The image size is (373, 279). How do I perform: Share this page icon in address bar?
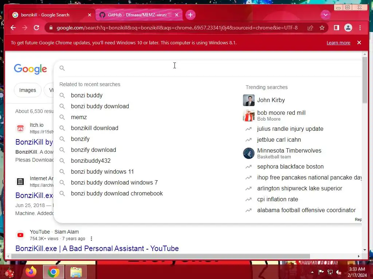[x=310, y=28]
